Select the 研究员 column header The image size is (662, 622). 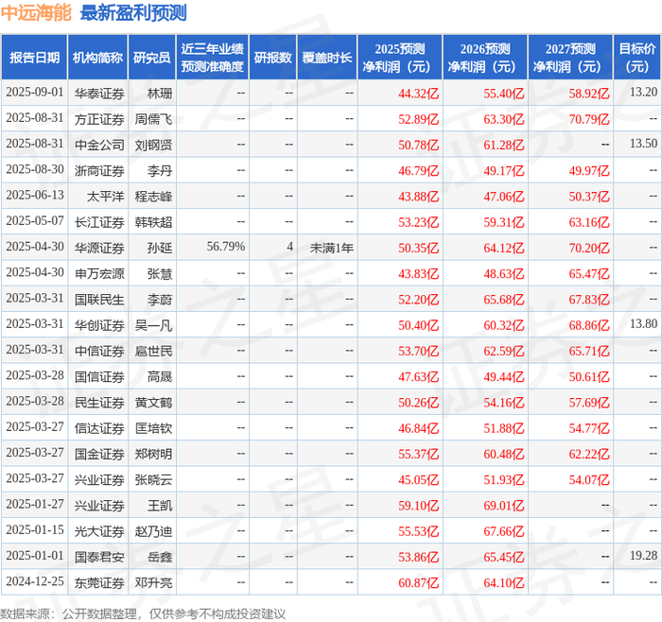pyautogui.click(x=152, y=58)
